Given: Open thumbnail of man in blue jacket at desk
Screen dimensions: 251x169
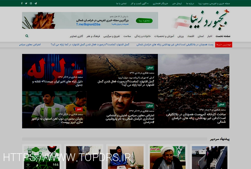Looking at the screenshot, I should coord(126,158).
